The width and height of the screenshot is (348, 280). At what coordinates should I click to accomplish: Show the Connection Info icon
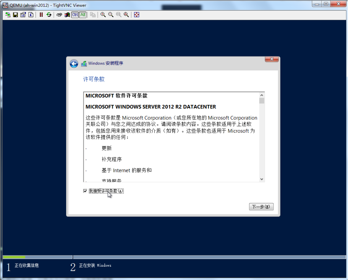(x=31, y=15)
